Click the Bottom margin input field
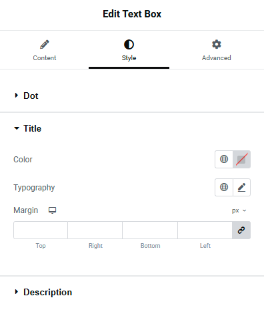 coord(150,230)
